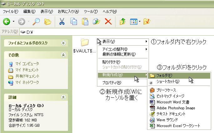The height and width of the screenshot is (133, 214).
Task: Open the ツール(T) menu
Action: 91,12
